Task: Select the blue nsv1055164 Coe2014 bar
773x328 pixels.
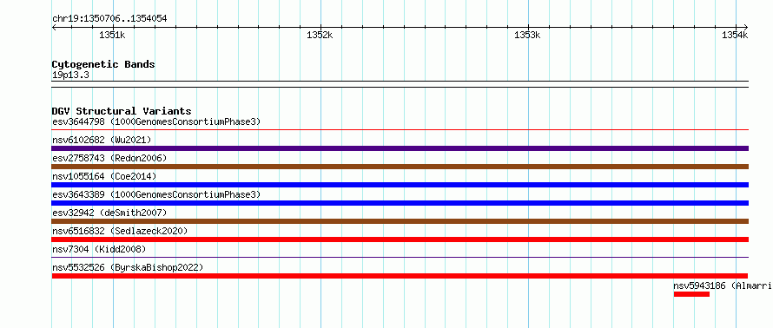Action: [400, 185]
